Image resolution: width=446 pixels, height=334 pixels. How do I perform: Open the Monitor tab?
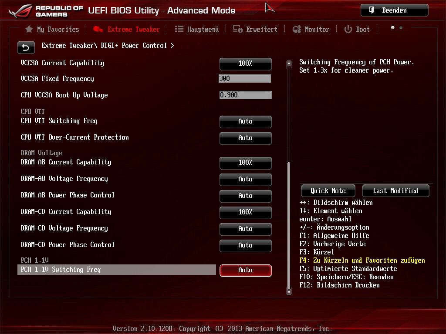[311, 29]
